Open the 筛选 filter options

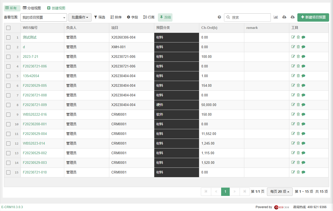(x=100, y=17)
